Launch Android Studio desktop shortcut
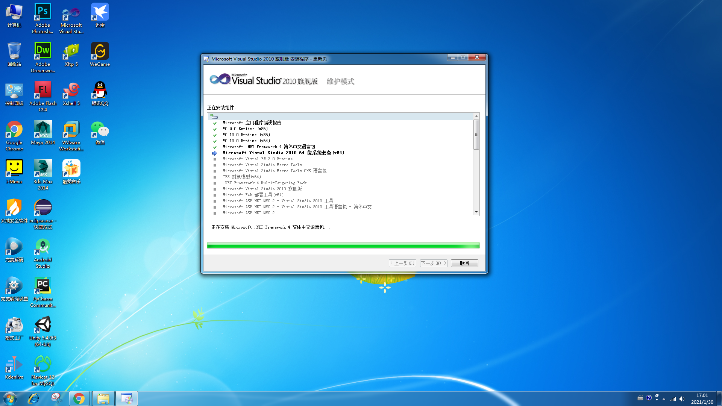This screenshot has width=722, height=406. tap(42, 253)
